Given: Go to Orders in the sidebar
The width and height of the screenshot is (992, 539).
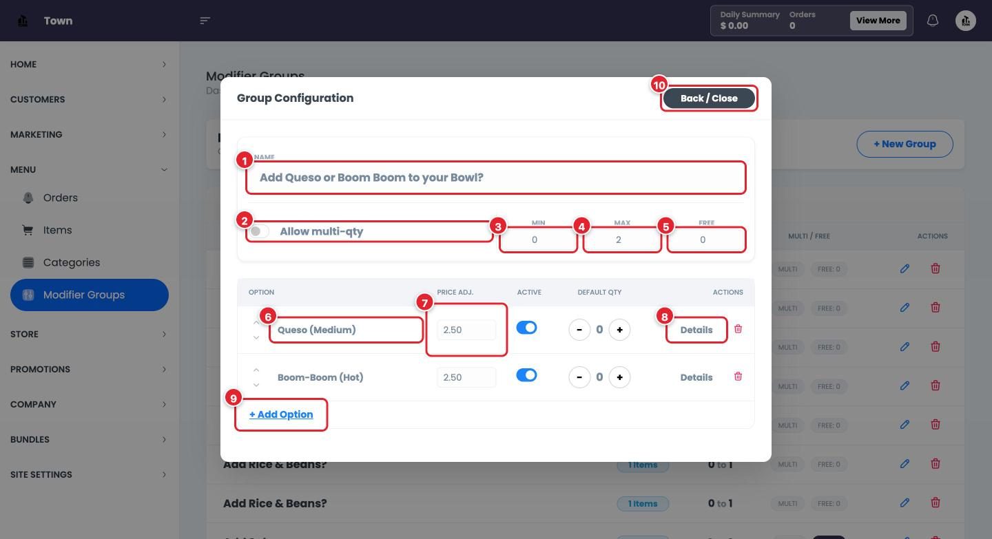Looking at the screenshot, I should (90, 198).
